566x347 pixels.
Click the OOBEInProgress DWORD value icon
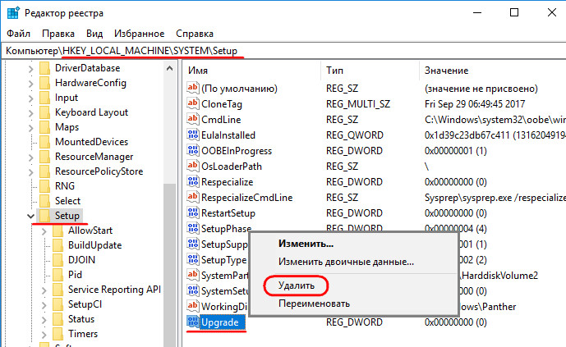193,150
